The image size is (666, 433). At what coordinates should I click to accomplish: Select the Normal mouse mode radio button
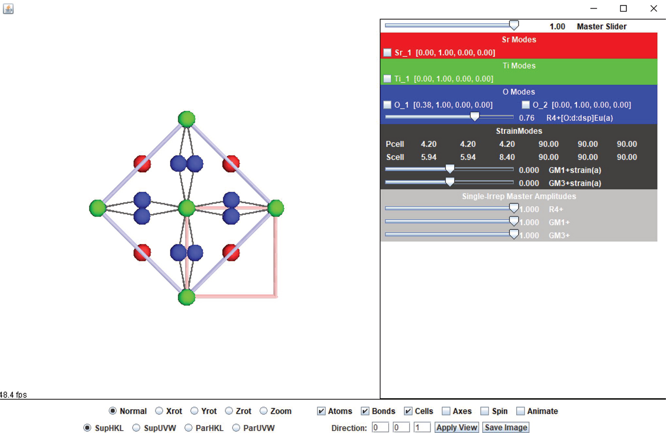[x=113, y=411]
